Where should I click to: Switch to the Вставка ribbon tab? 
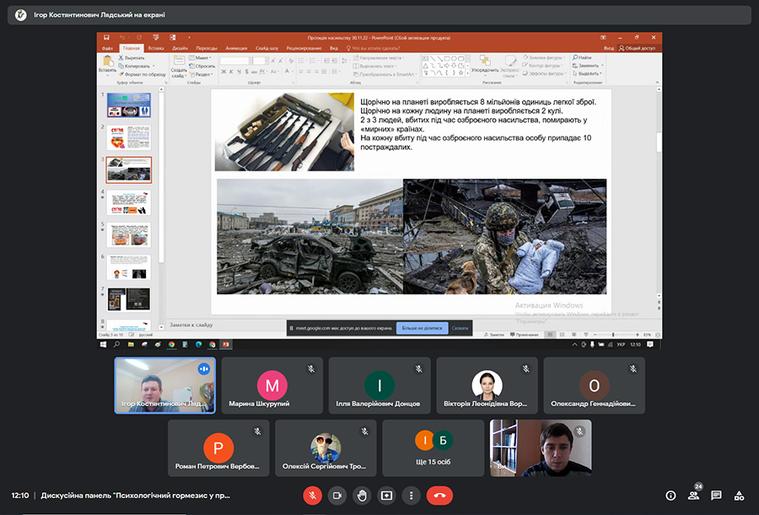tap(156, 48)
